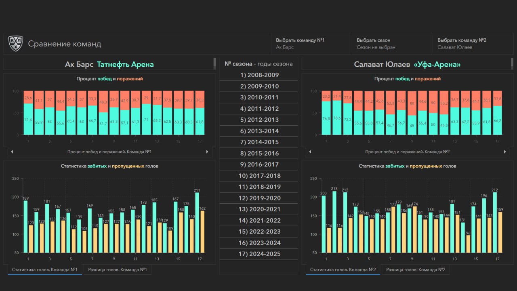Select season '9) 2016-2017' in list

point(258,165)
